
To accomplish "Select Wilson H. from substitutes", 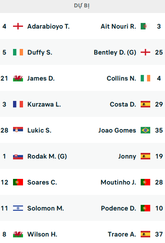I will (42, 234).
